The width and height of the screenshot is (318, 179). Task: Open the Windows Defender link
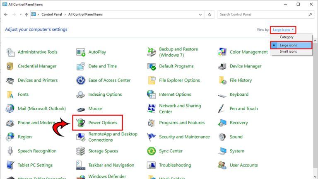(107, 177)
